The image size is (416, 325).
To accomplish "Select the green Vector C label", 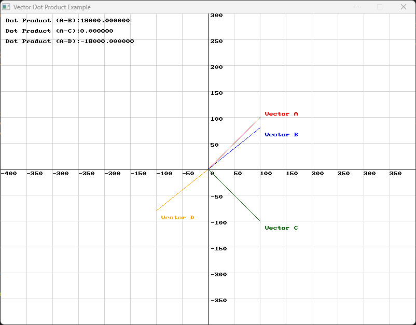I will [x=281, y=228].
